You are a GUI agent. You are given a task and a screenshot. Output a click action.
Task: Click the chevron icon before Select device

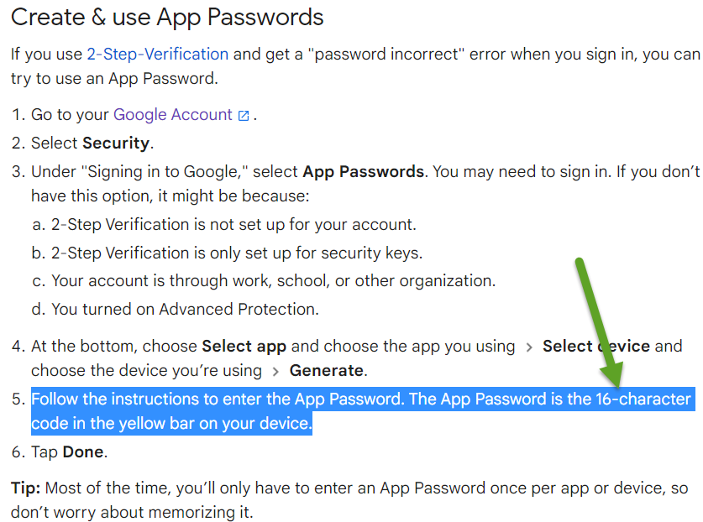[529, 347]
